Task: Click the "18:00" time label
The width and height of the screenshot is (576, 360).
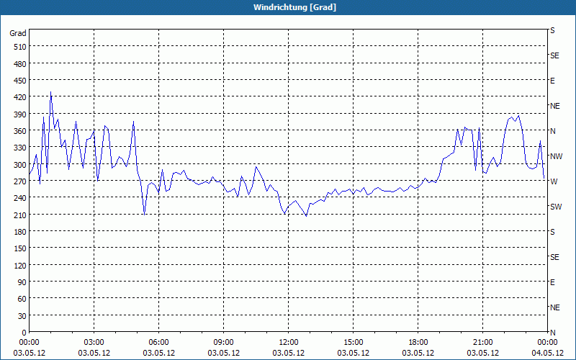Action: click(x=418, y=343)
